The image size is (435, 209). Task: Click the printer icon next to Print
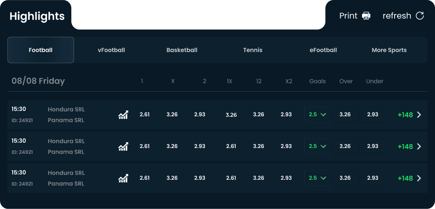(366, 16)
